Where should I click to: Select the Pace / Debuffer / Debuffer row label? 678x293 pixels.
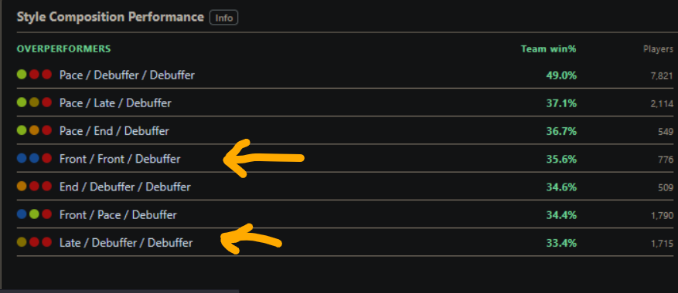pyautogui.click(x=127, y=75)
